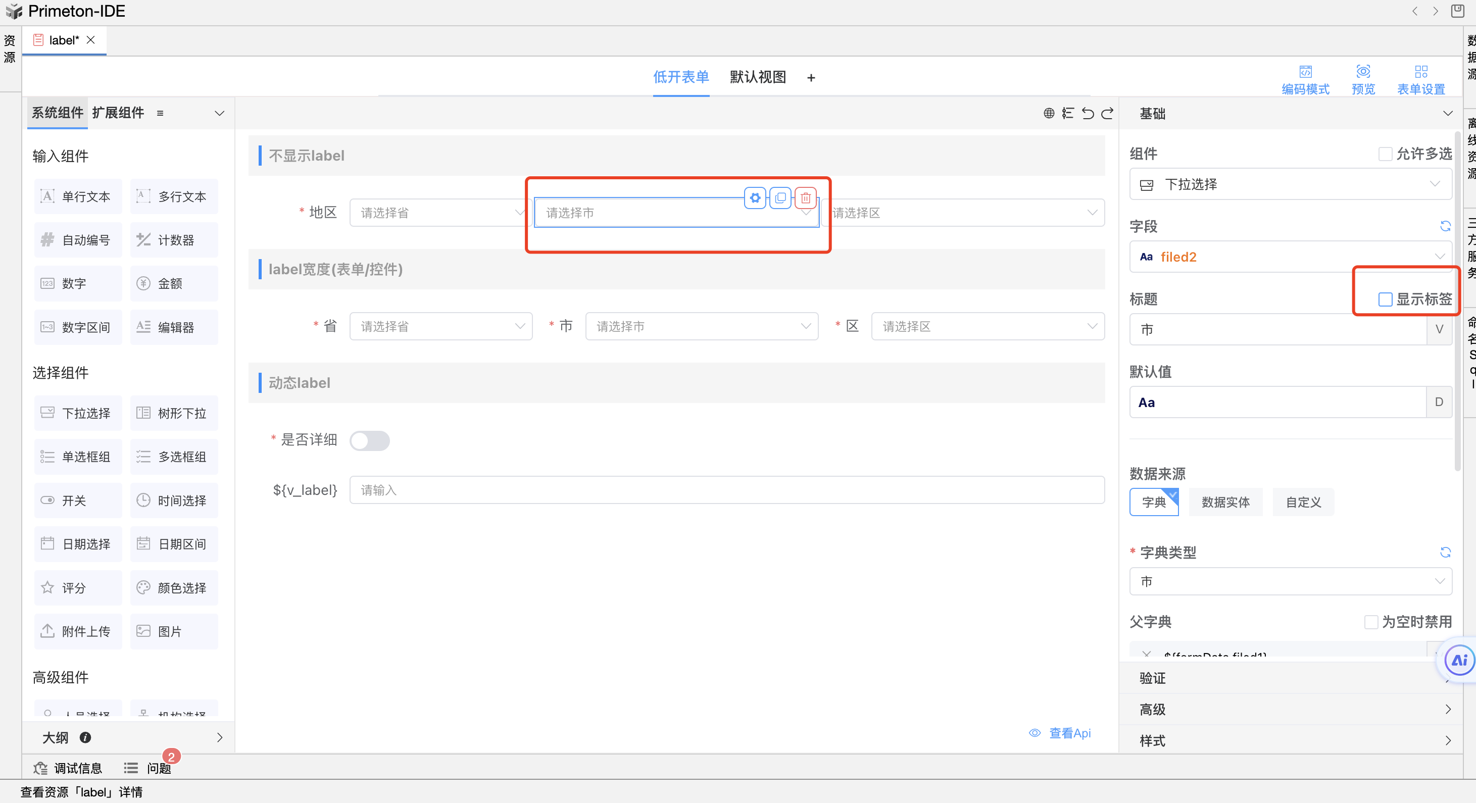Select 数据实体 as data source
The image size is (1476, 803).
point(1225,503)
